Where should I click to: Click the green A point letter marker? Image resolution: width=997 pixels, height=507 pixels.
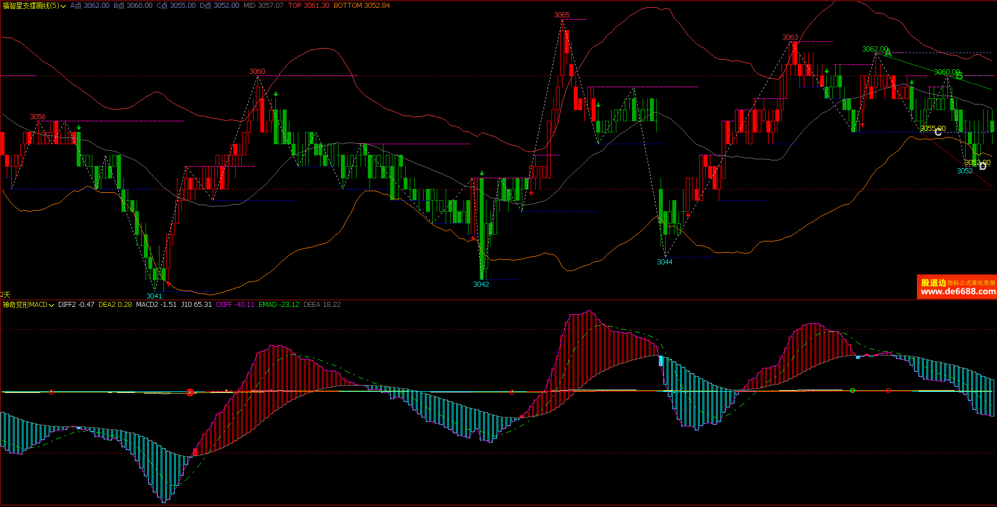pyautogui.click(x=888, y=53)
